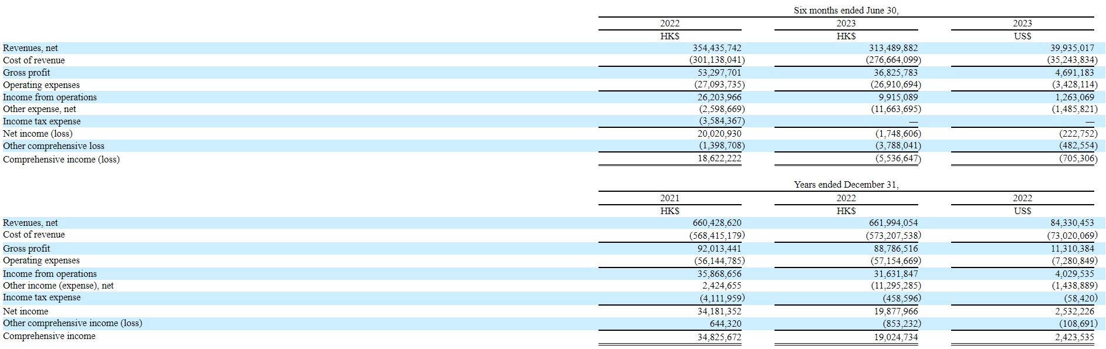Click the 2021 column header

coord(669,198)
